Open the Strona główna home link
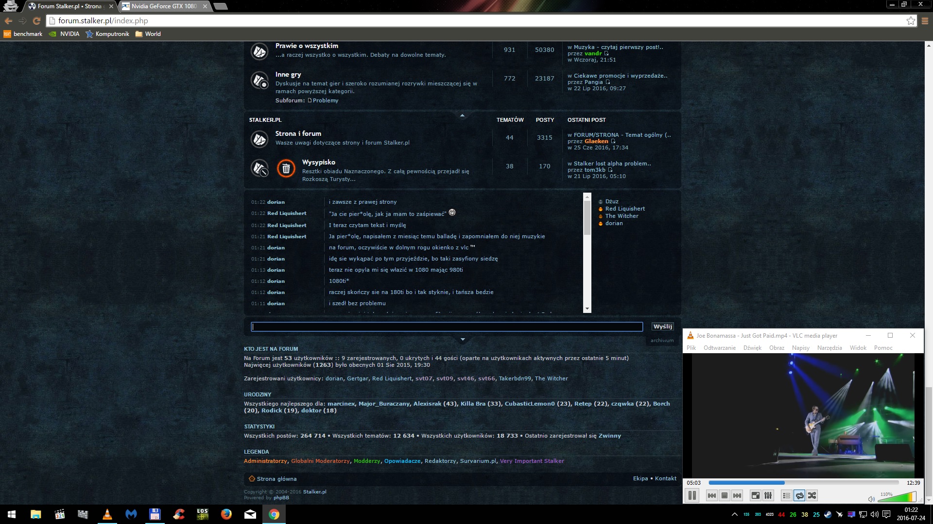 point(276,479)
